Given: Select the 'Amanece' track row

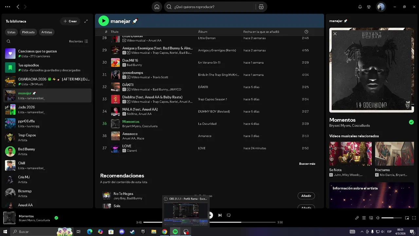Looking at the screenshot, I should point(209,136).
